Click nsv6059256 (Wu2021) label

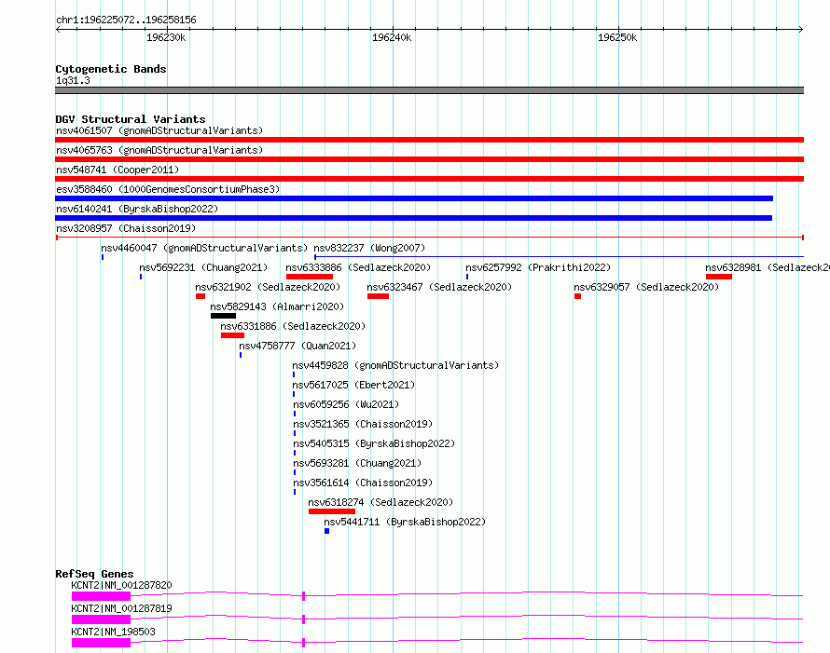click(x=346, y=404)
